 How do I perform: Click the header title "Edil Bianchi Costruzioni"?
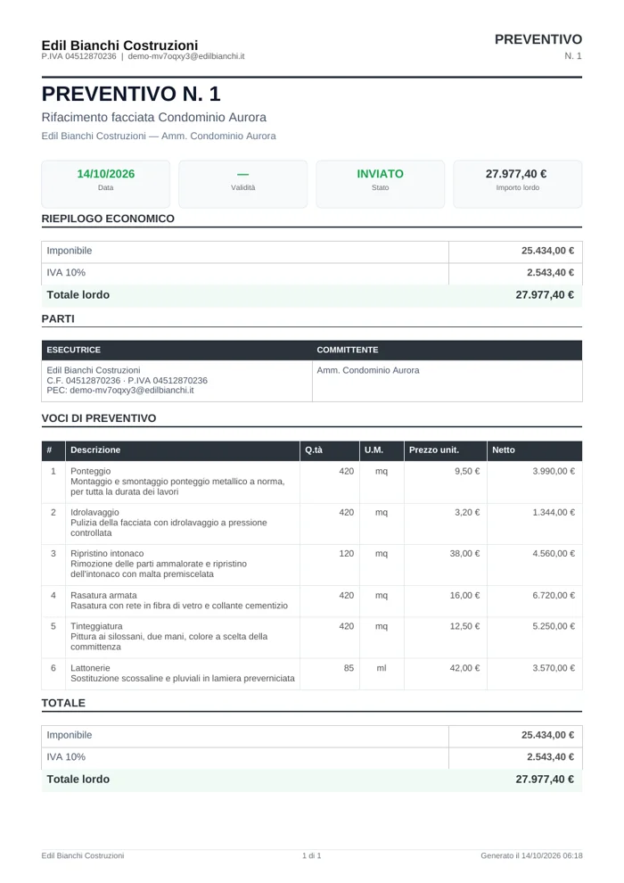119,45
